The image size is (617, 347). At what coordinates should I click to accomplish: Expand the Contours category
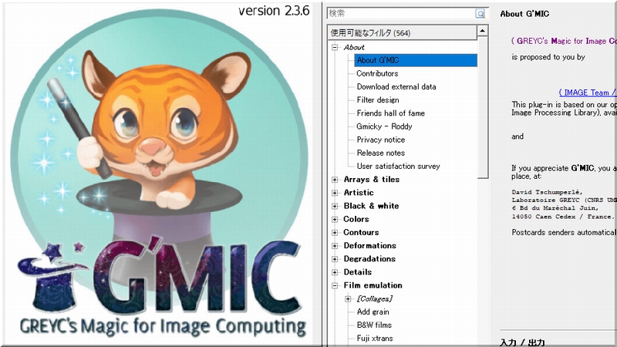click(x=335, y=233)
